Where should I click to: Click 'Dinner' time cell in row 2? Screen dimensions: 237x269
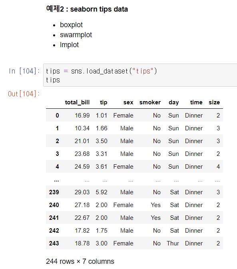194,141
